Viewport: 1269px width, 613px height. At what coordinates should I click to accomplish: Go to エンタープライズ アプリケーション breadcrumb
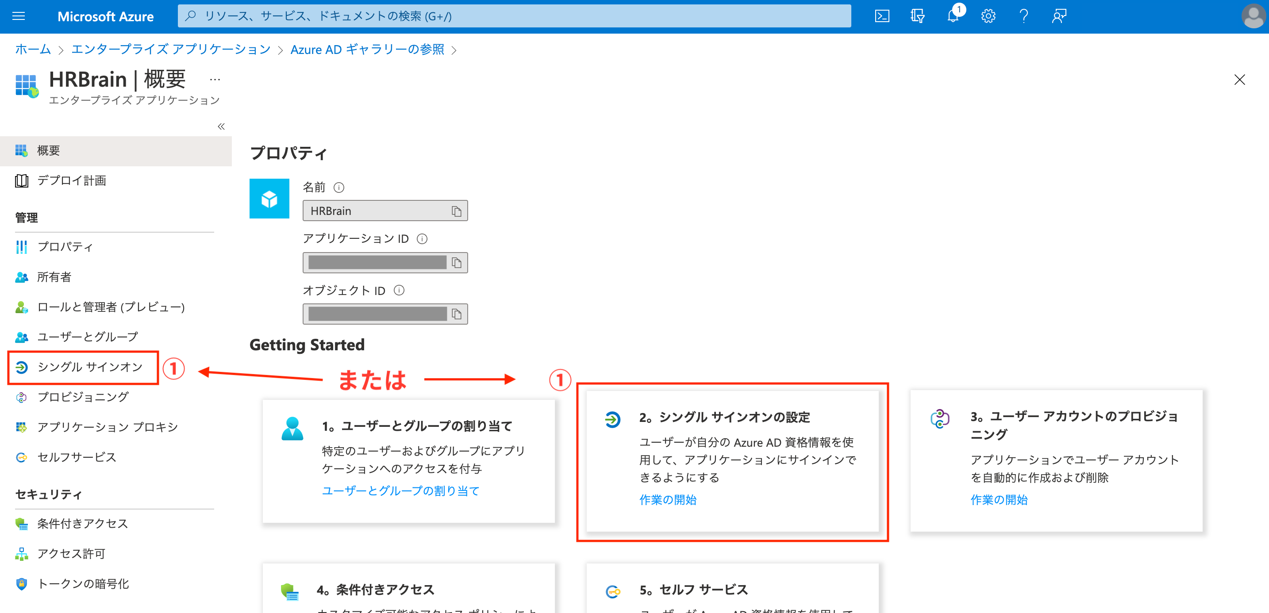pos(171,49)
